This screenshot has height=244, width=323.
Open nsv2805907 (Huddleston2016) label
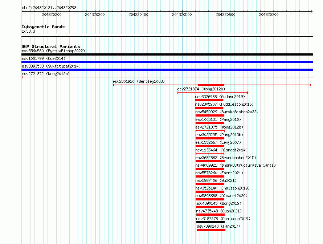tap(224, 104)
